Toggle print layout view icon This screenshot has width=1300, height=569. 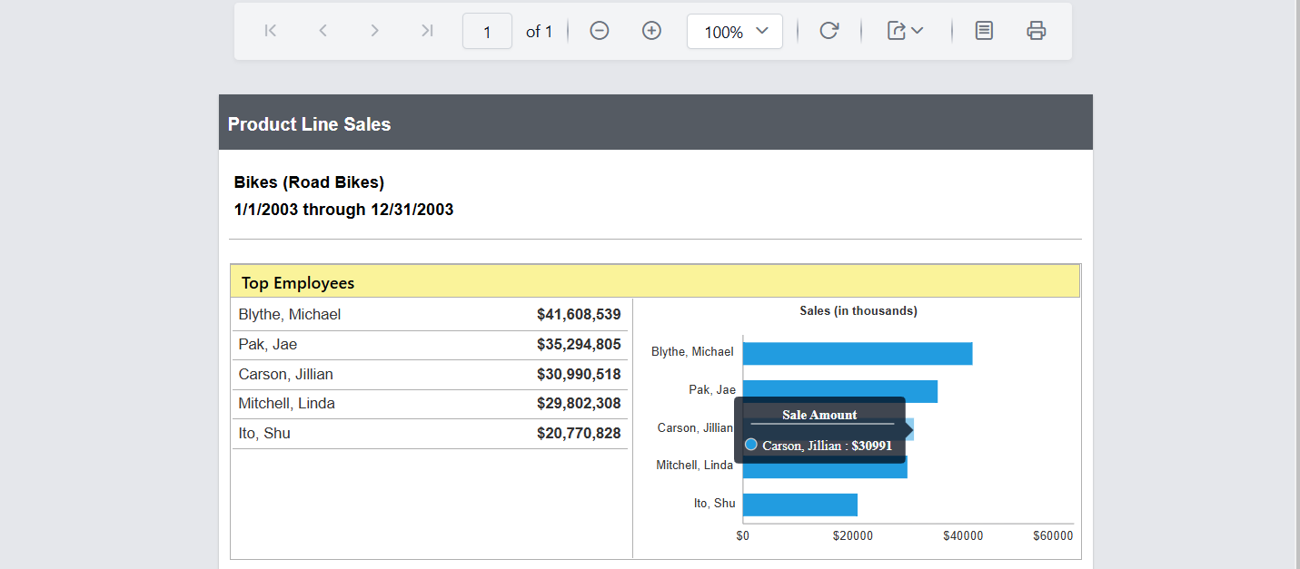point(984,31)
